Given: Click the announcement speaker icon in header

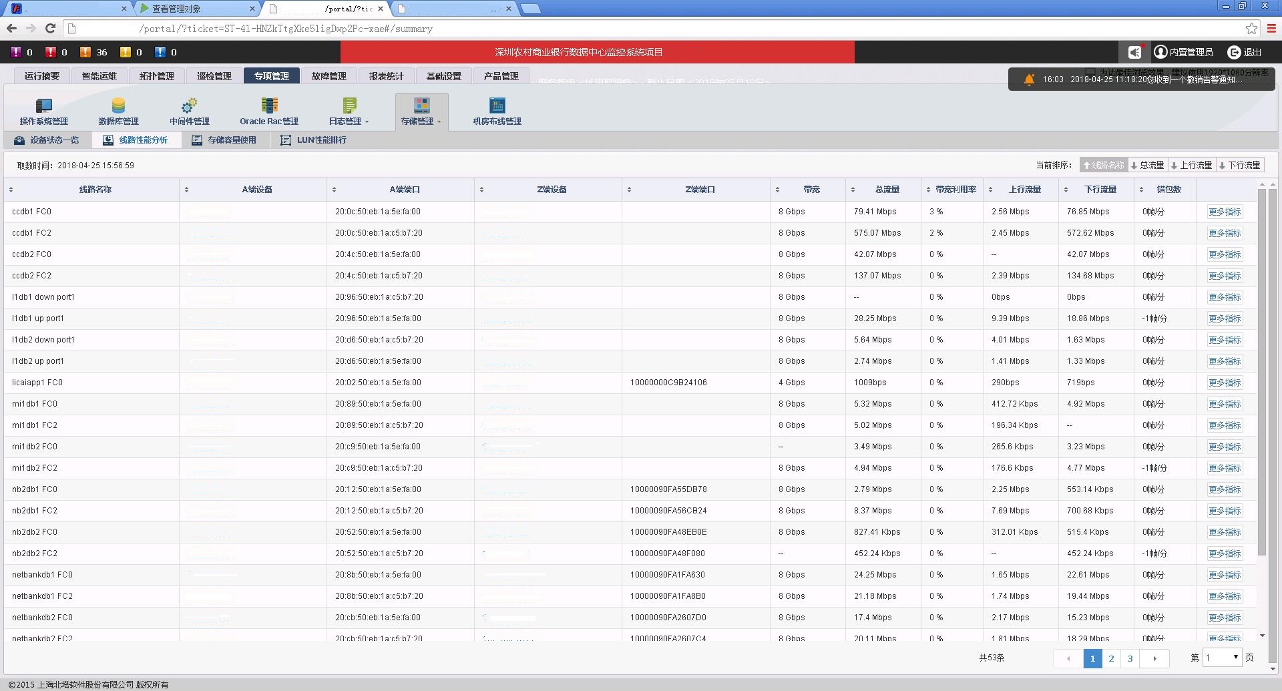Looking at the screenshot, I should [1134, 52].
